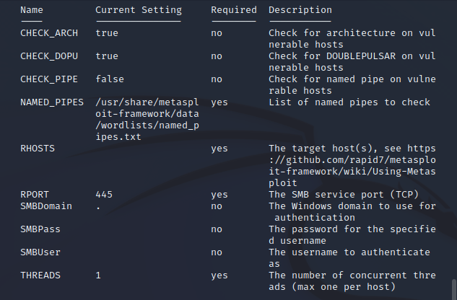
Task: Click the SMBPass option name
Action: click(x=40, y=229)
